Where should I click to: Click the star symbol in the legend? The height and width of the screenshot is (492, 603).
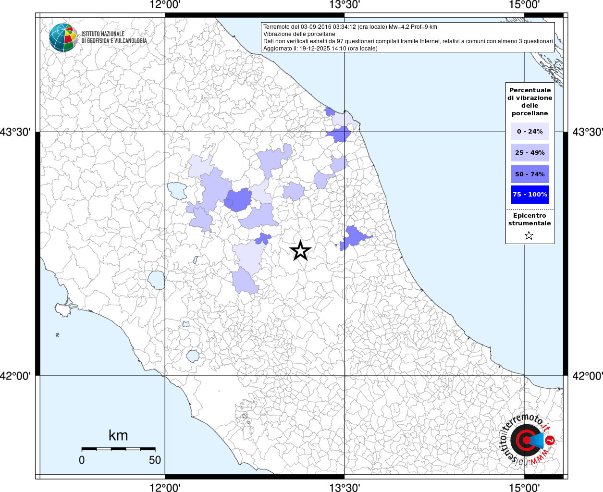pos(529,235)
